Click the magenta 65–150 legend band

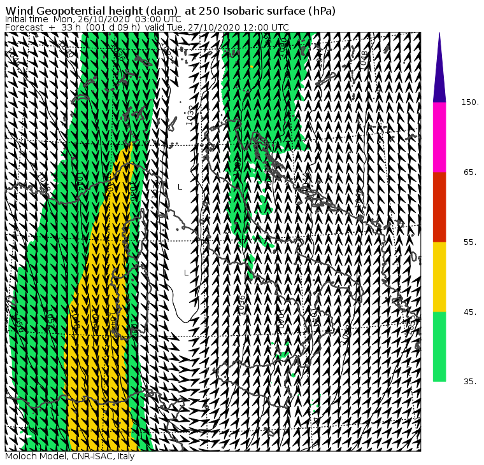pos(439,137)
